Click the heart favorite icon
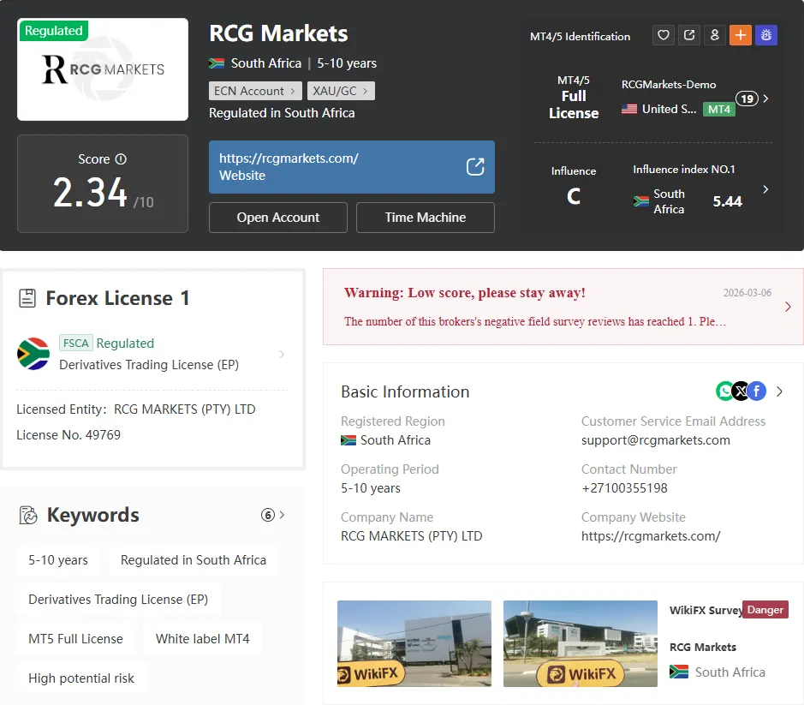Image resolution: width=804 pixels, height=705 pixels. point(663,35)
